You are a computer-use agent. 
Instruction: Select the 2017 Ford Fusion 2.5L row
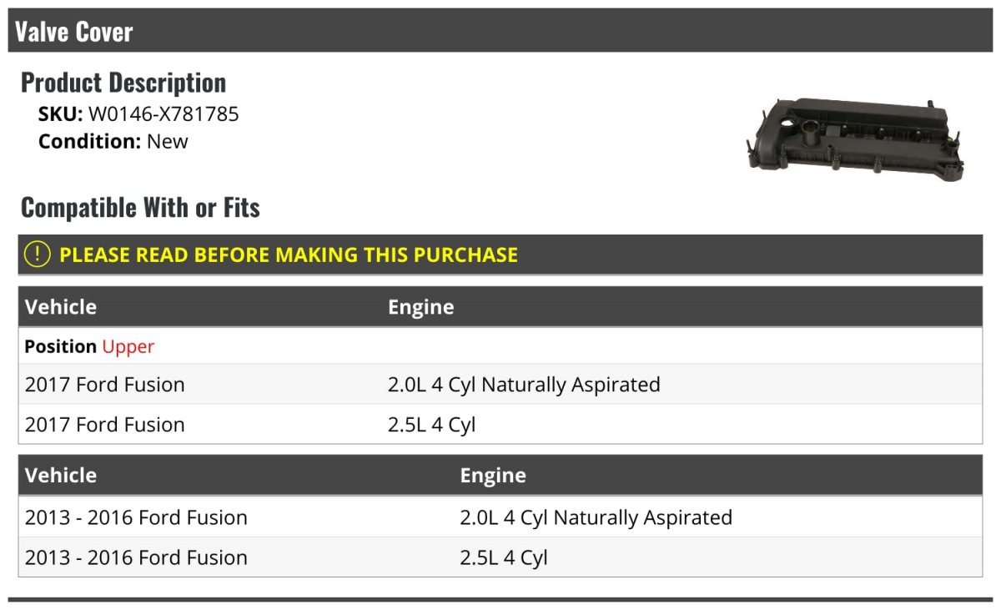(500, 425)
